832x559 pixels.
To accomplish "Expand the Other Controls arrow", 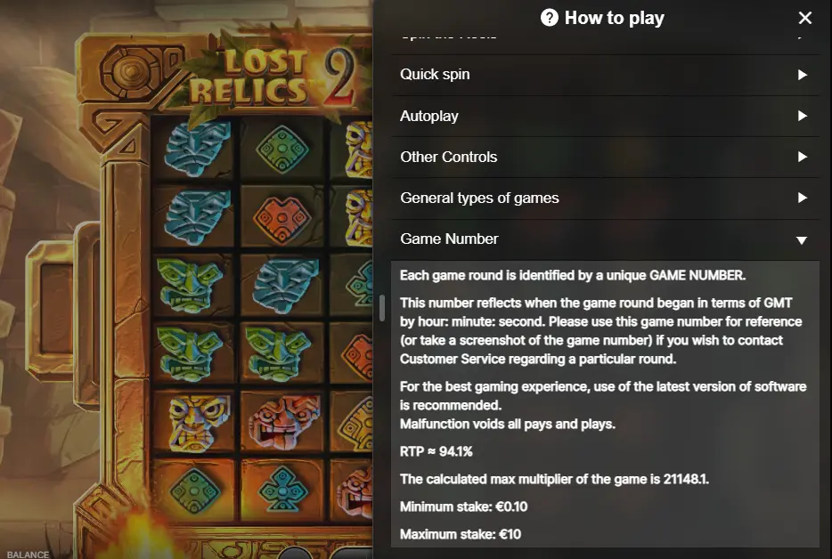I will pyautogui.click(x=803, y=157).
